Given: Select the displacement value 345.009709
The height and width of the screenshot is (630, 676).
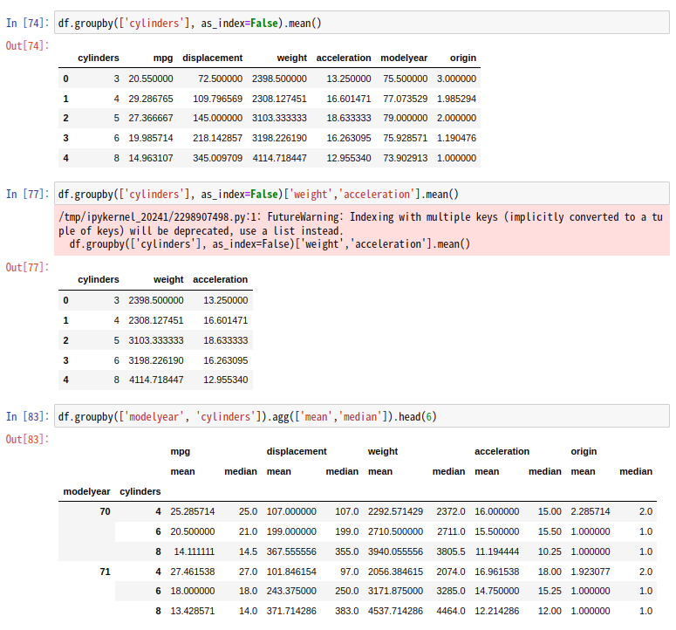Looking at the screenshot, I should coord(218,158).
